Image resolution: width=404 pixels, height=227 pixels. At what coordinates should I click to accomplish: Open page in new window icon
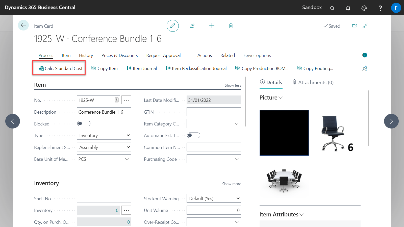click(x=355, y=26)
